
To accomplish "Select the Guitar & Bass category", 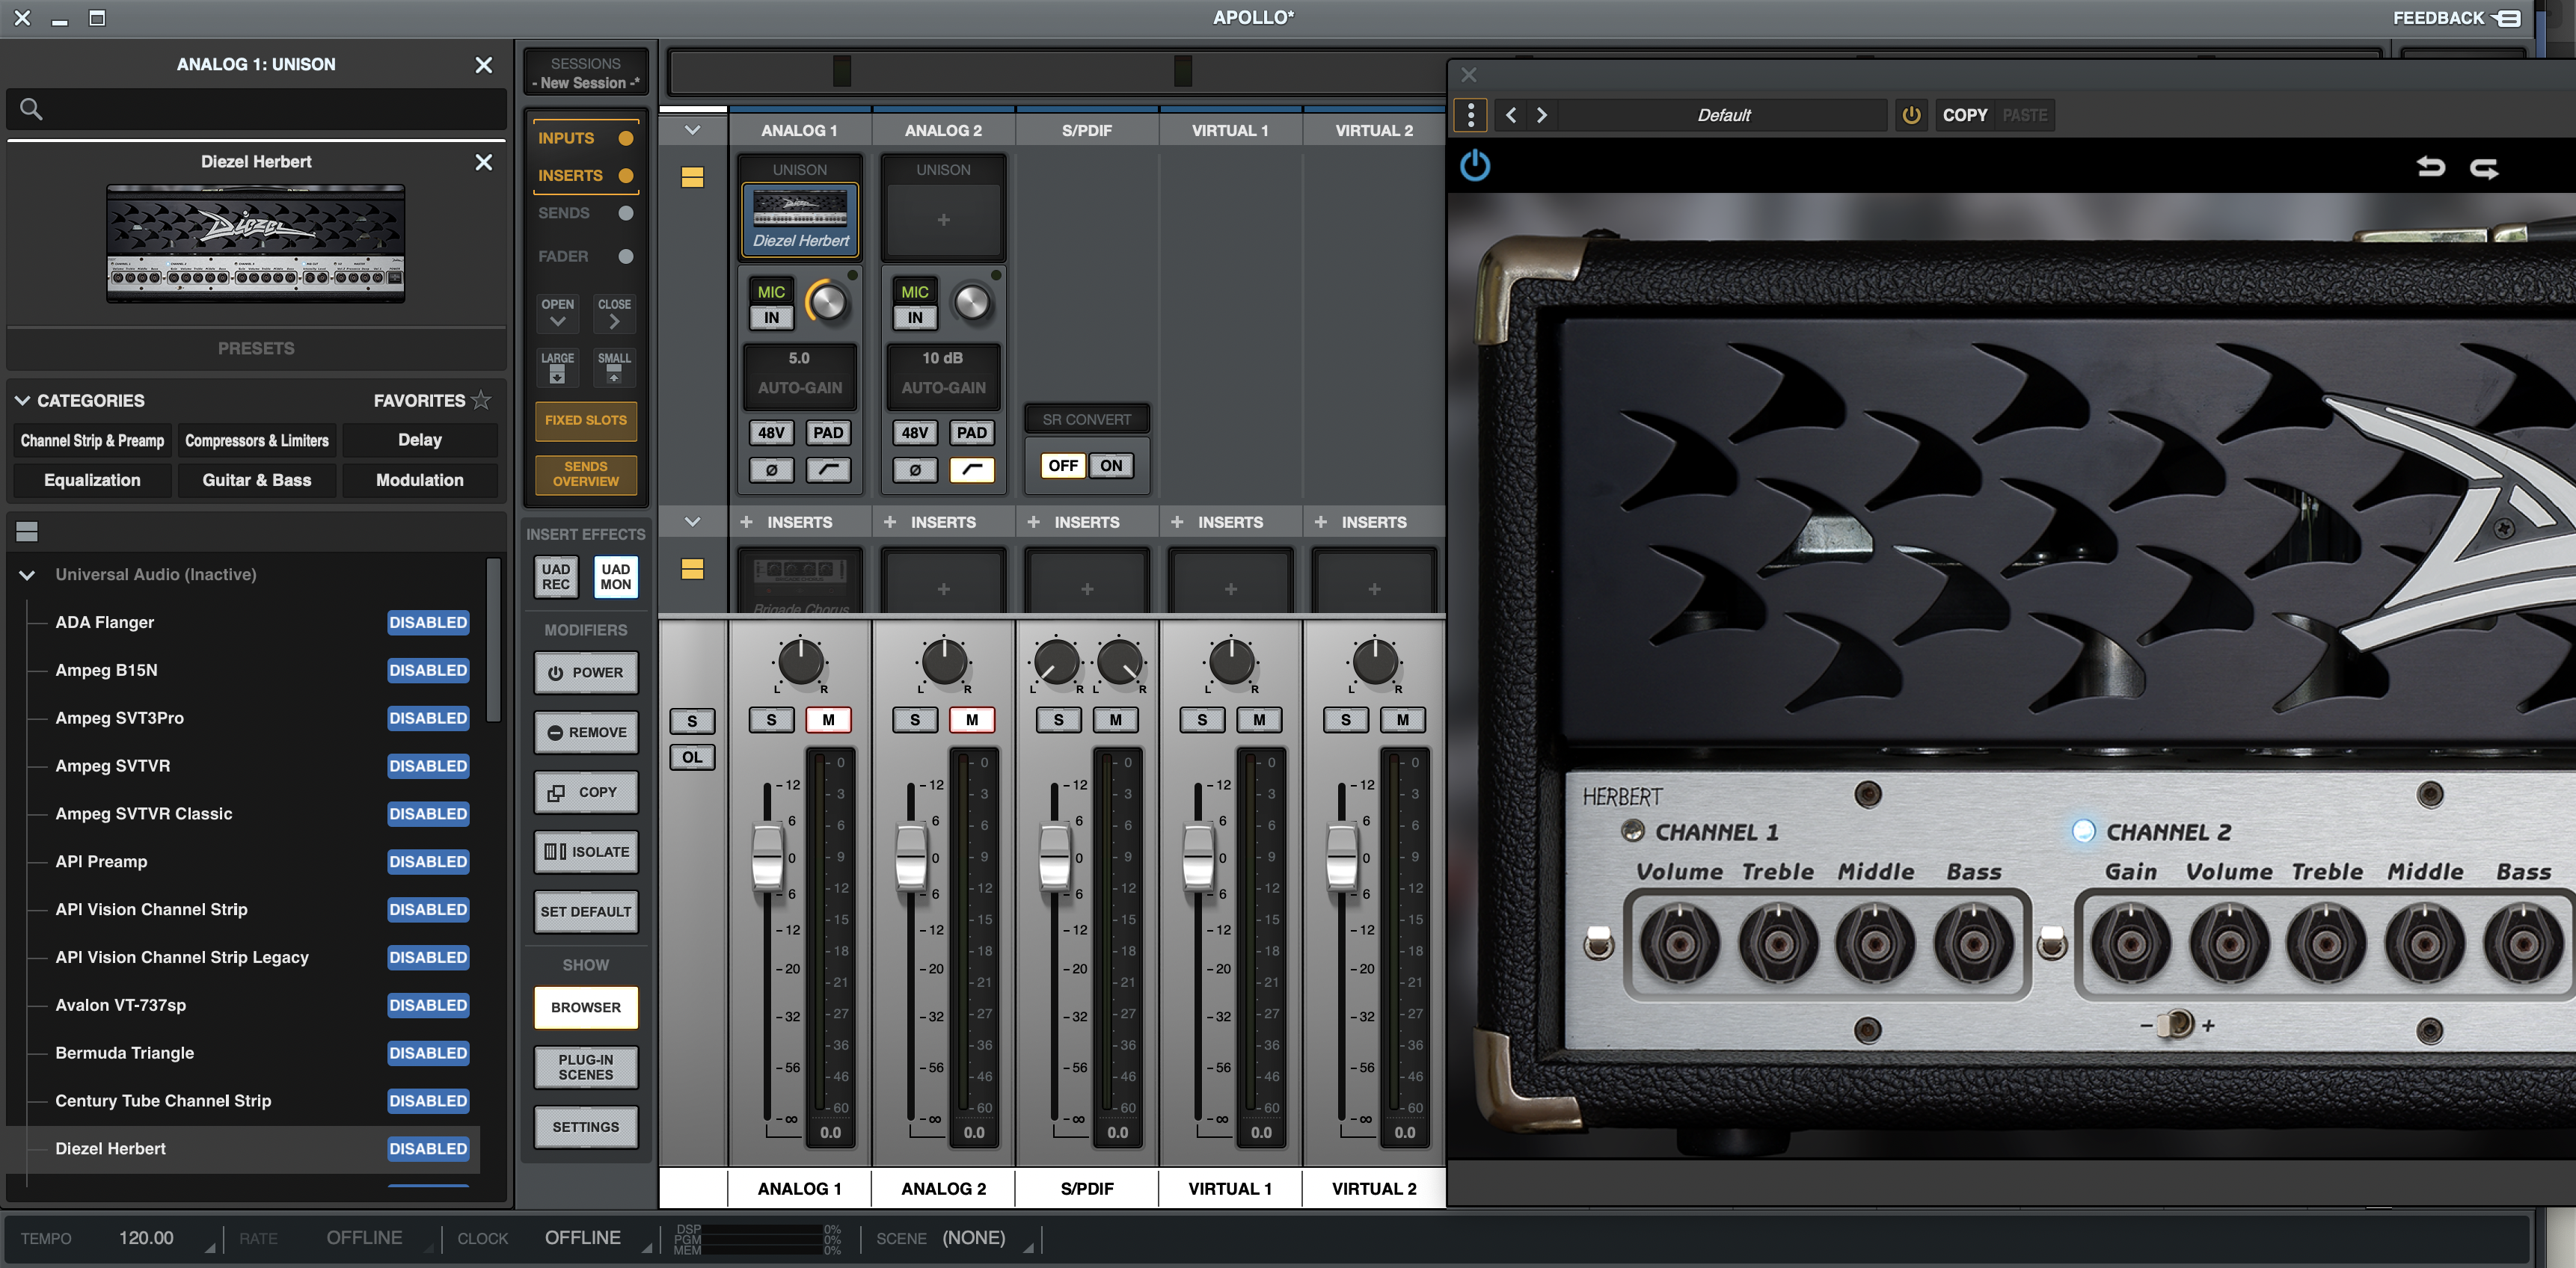I will pos(257,480).
